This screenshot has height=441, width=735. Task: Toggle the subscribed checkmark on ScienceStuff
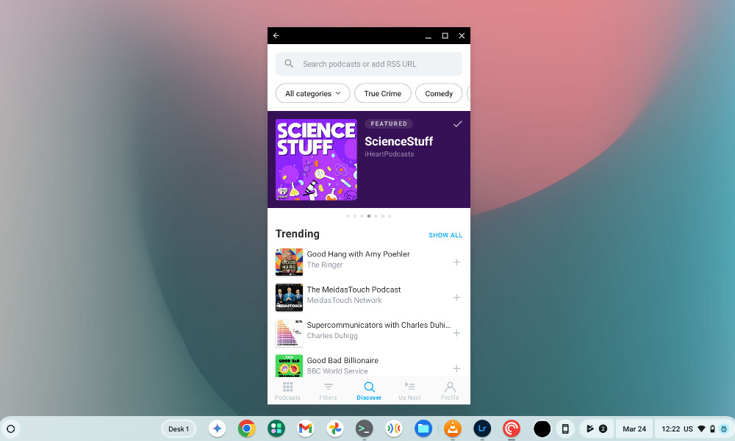pyautogui.click(x=457, y=123)
